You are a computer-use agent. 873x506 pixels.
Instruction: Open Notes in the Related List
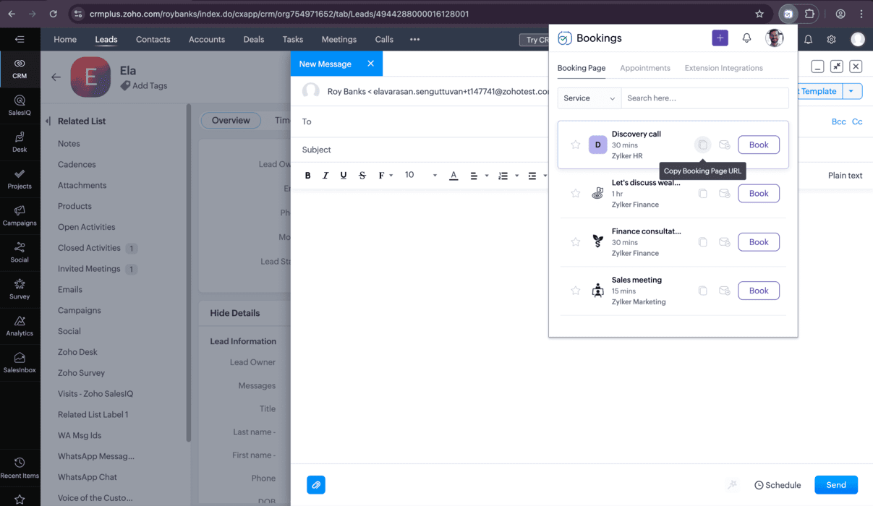point(69,144)
